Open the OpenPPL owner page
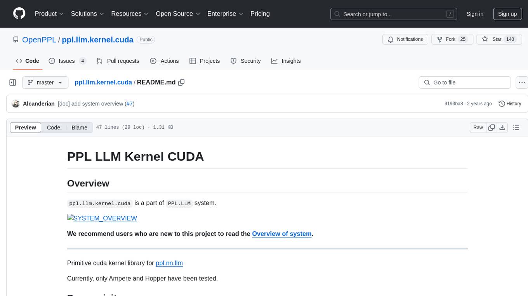Viewport: 528px width, 296px height. pos(39,40)
